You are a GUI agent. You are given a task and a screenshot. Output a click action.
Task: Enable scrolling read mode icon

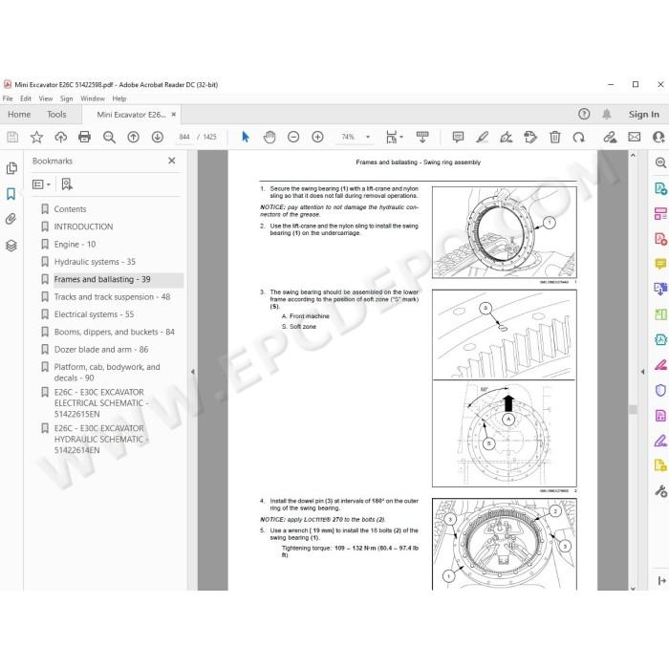pyautogui.click(x=422, y=137)
